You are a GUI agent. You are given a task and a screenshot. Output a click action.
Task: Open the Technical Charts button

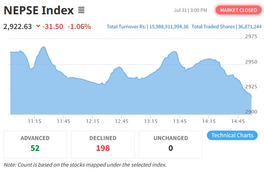(232, 135)
